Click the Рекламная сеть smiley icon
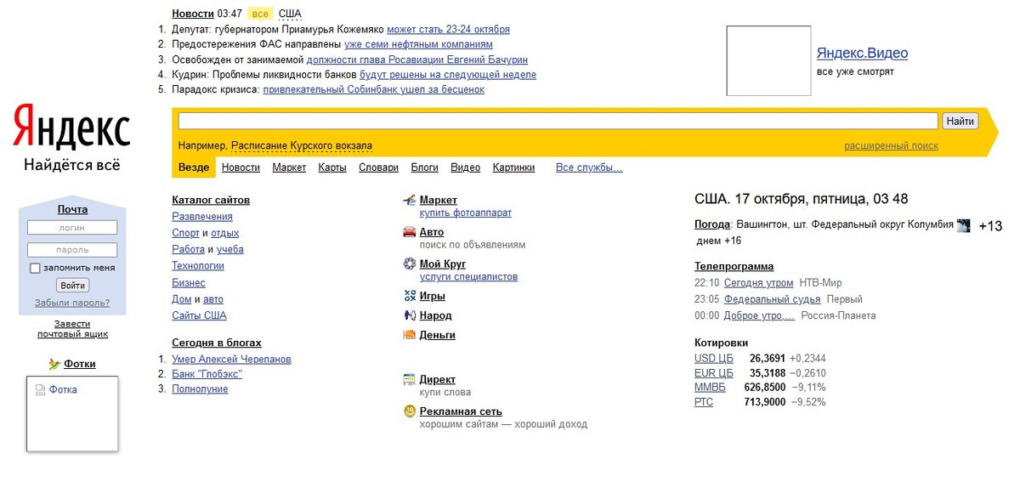This screenshot has width=1020, height=482. click(409, 411)
